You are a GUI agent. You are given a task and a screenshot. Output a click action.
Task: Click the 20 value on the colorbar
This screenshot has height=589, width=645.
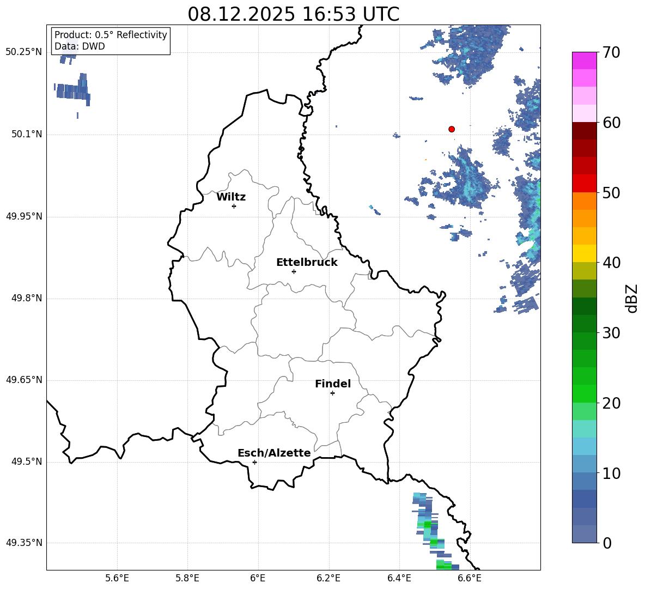[611, 403]
